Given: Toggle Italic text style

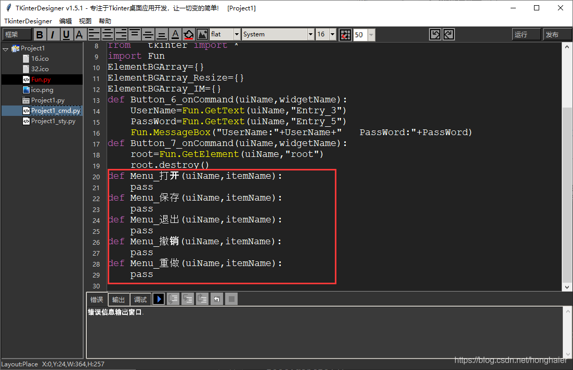Looking at the screenshot, I should click(x=53, y=35).
